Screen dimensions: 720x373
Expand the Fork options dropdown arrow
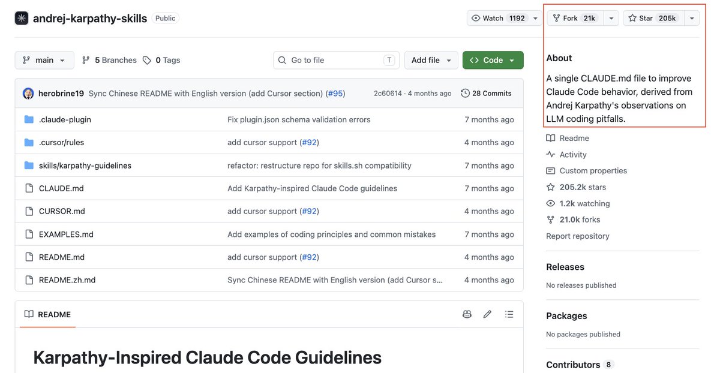pos(611,18)
